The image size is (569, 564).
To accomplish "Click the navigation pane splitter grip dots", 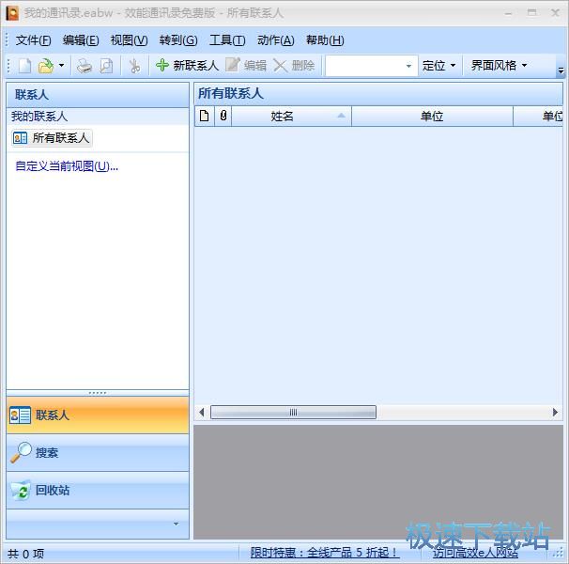I will click(x=98, y=393).
